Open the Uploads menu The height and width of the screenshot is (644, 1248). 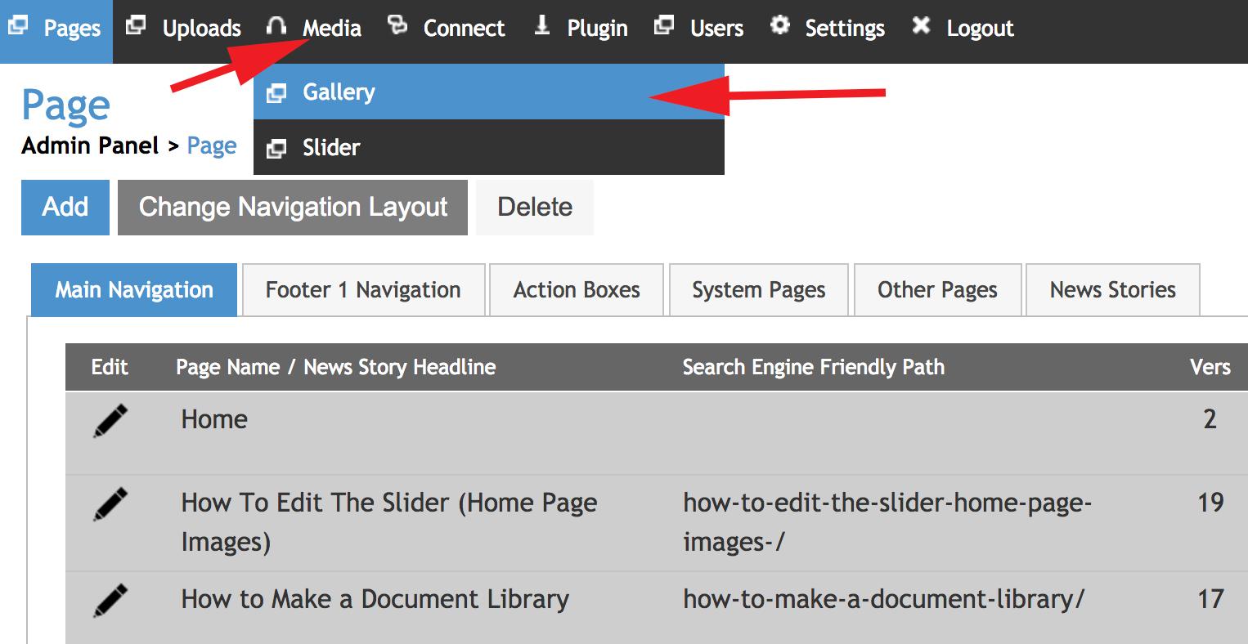point(201,29)
